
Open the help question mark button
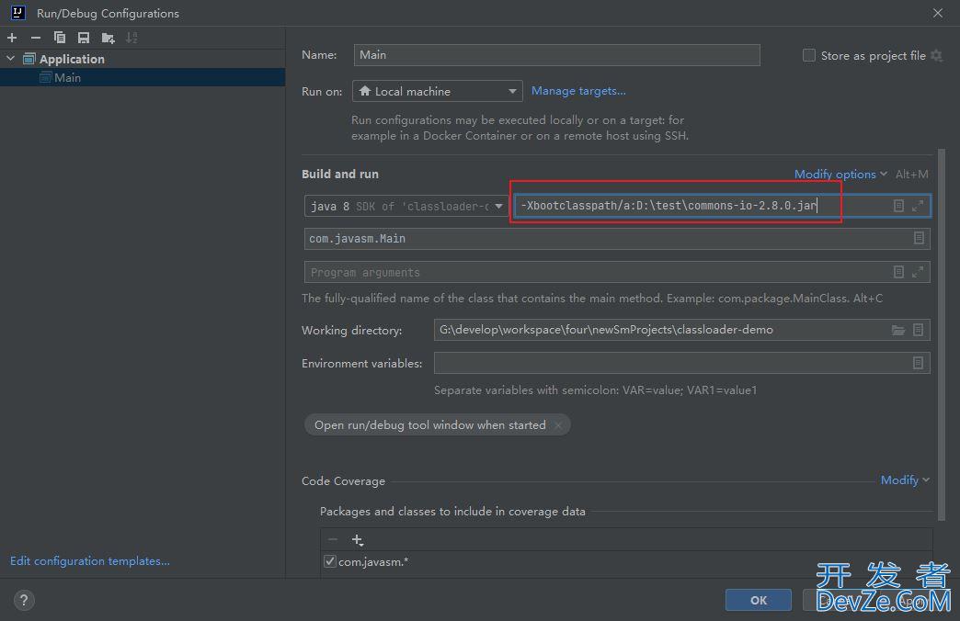point(24,600)
